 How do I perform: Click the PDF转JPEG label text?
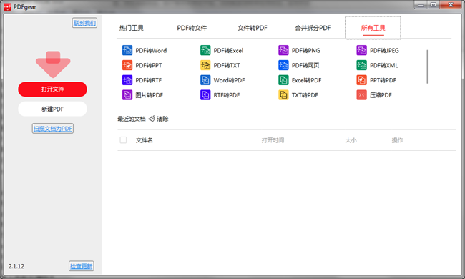click(384, 50)
